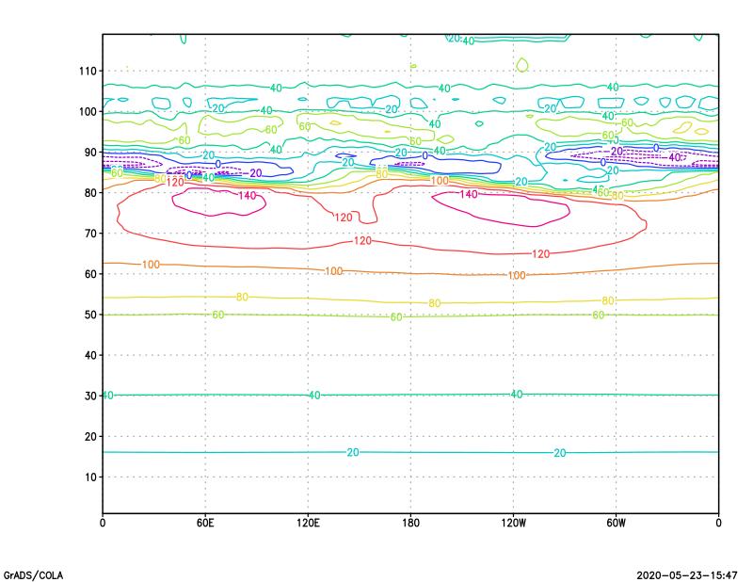
Task: Click the 60E longitude axis label
Action: tap(205, 522)
